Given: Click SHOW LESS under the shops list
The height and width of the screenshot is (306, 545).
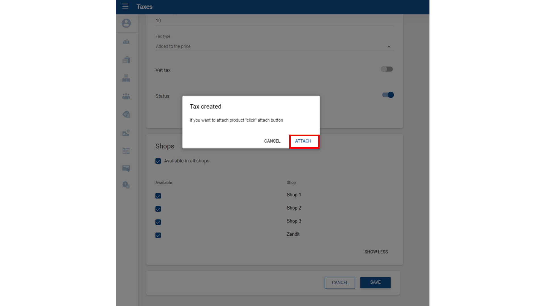Looking at the screenshot, I should [x=376, y=252].
